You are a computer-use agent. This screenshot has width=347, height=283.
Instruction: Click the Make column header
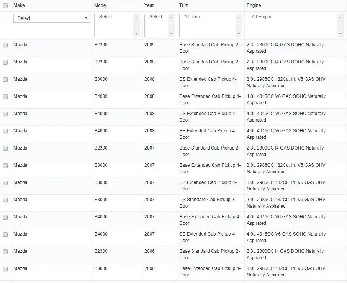pyautogui.click(x=19, y=5)
